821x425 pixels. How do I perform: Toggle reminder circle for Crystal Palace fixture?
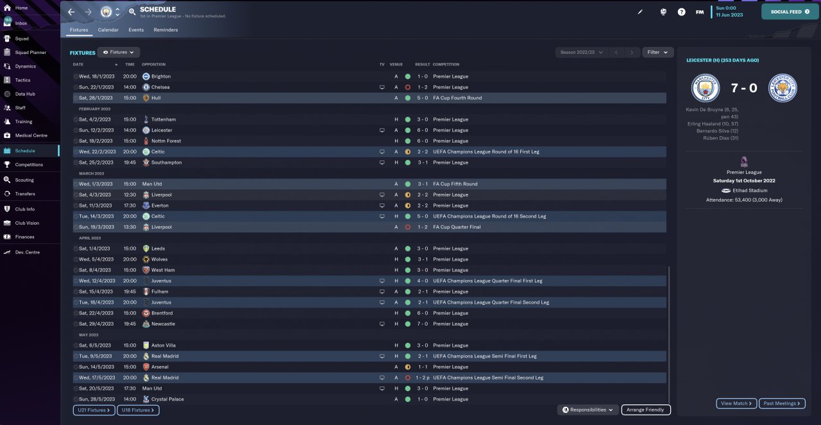coord(76,399)
